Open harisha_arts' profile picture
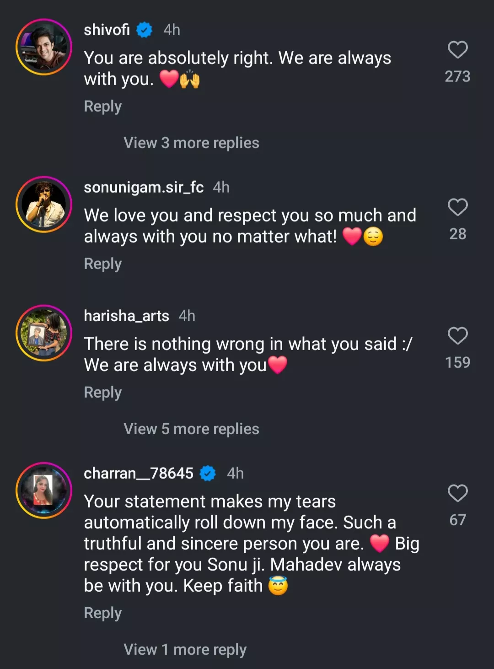This screenshot has height=669, width=494. tap(44, 333)
